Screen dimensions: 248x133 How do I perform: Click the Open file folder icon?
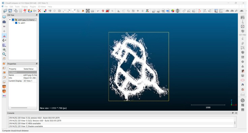click(x=5, y=11)
